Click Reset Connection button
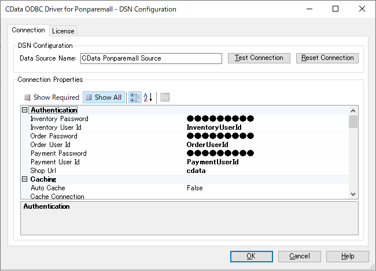 (327, 58)
